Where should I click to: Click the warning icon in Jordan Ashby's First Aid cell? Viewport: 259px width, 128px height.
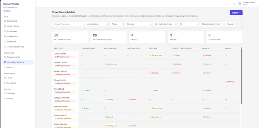click(151, 55)
